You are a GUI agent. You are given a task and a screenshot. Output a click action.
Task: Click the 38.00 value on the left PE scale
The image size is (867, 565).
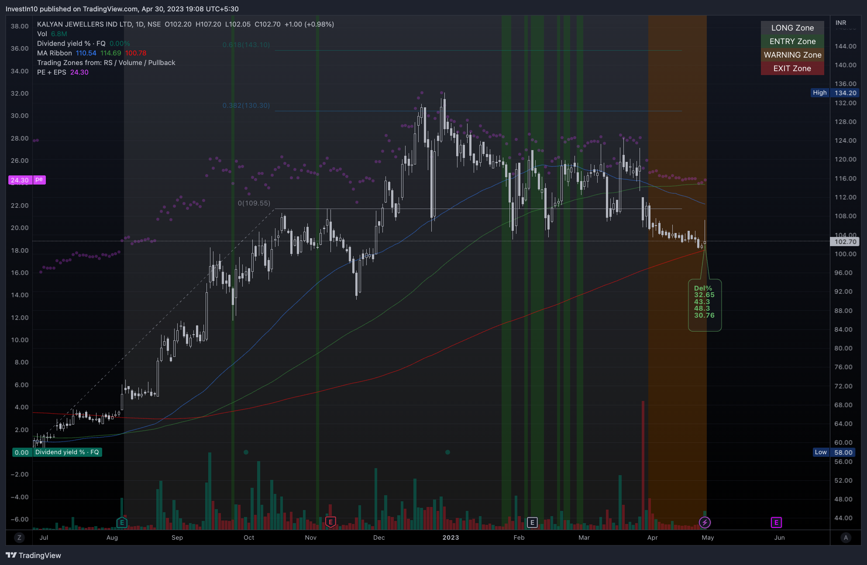pyautogui.click(x=20, y=26)
